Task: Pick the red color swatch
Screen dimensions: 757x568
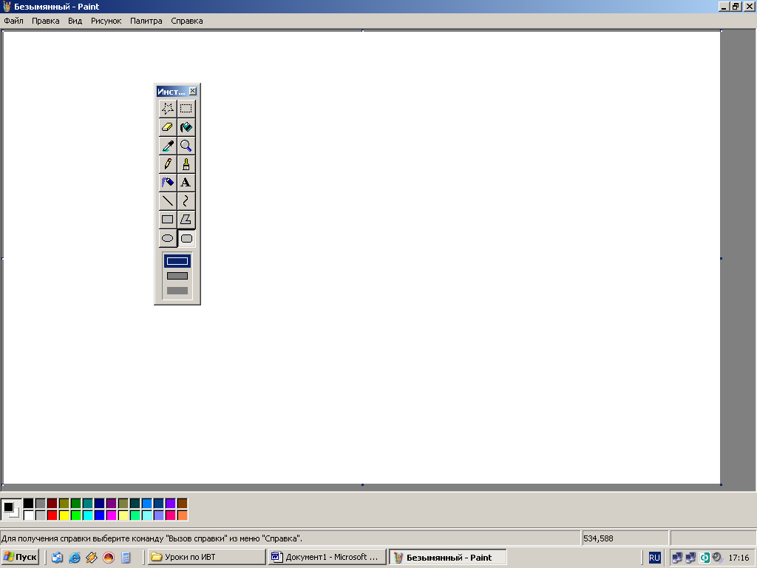Action: pos(52,515)
